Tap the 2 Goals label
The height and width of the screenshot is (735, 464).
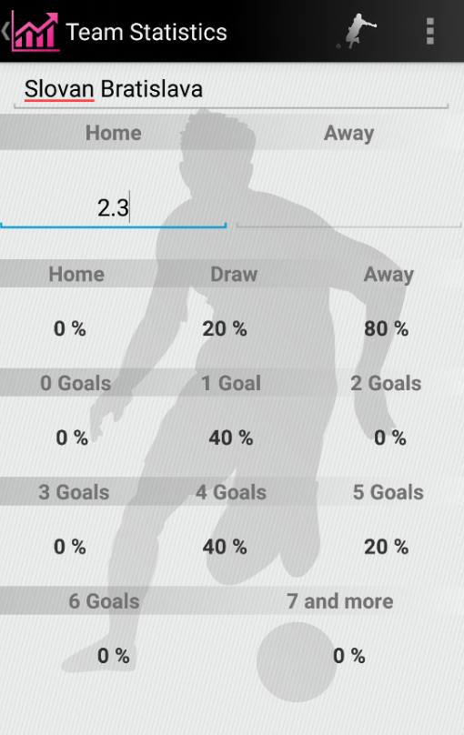pyautogui.click(x=386, y=383)
